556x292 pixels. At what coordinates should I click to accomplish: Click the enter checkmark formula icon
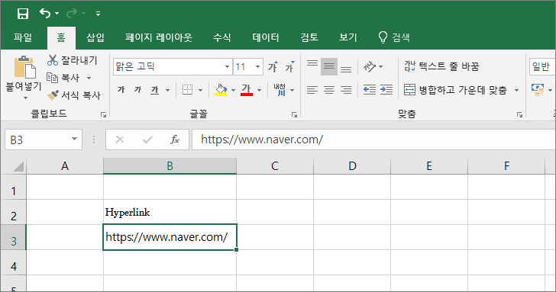147,140
